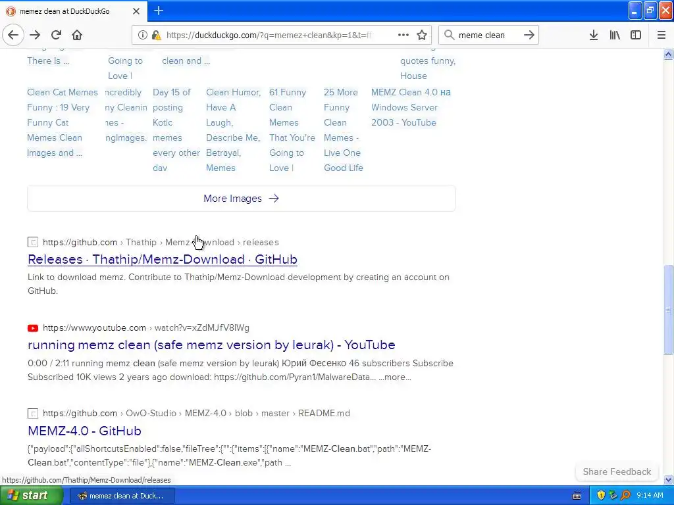Image resolution: width=674 pixels, height=505 pixels.
Task: Open Clean Cat Memes Funny image caption
Action: [63, 122]
